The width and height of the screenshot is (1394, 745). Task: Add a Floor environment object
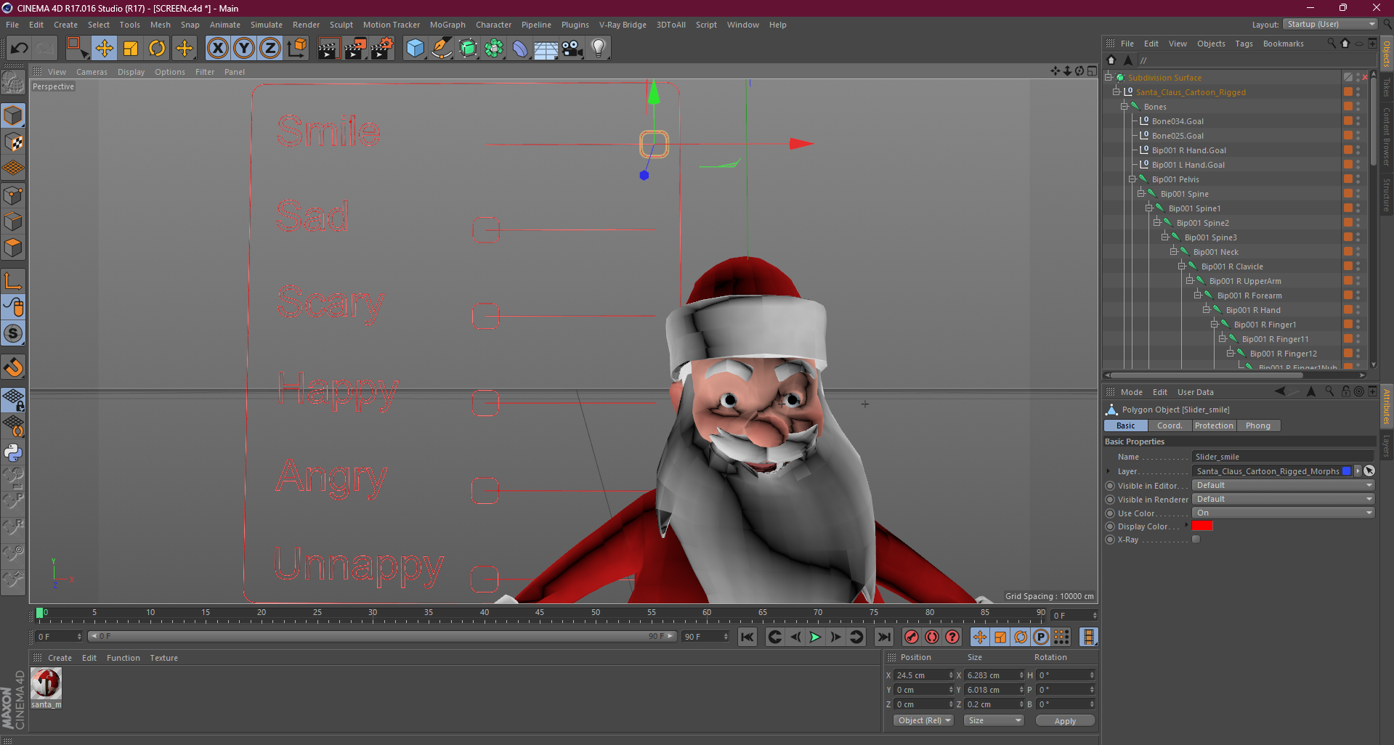click(x=546, y=49)
